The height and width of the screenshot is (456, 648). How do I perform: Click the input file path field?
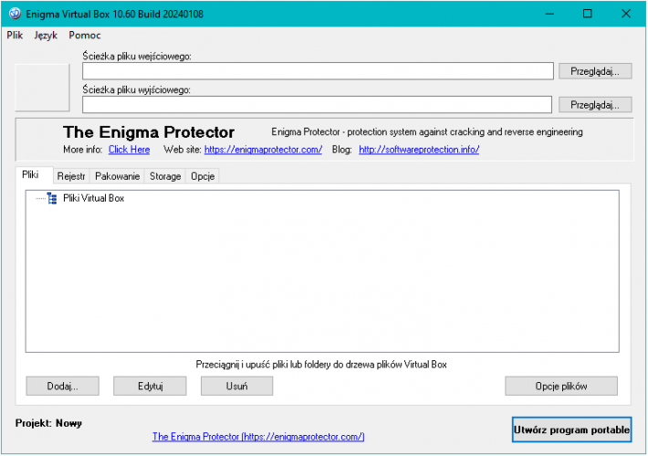tap(318, 71)
